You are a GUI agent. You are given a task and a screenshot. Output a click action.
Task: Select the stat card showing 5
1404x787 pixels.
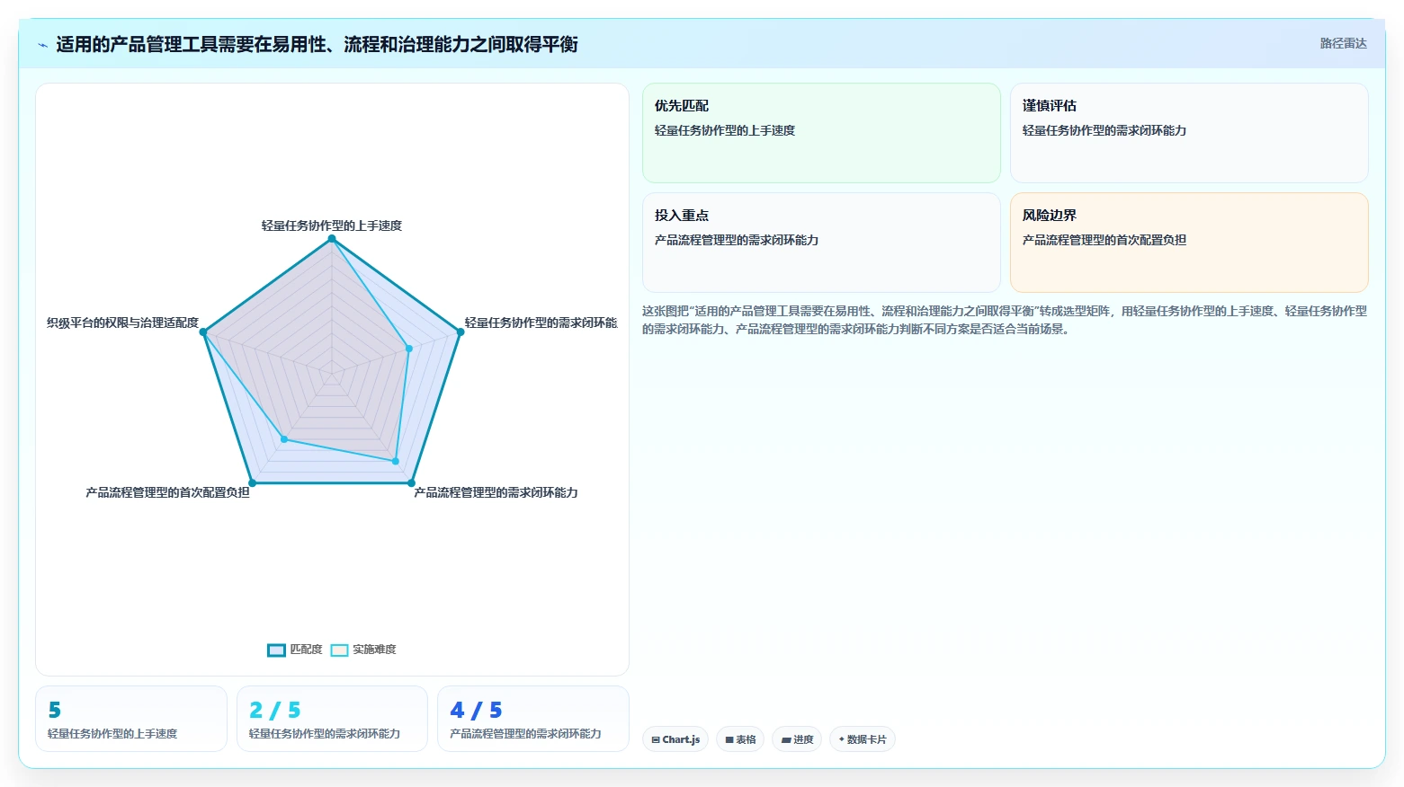[131, 719]
